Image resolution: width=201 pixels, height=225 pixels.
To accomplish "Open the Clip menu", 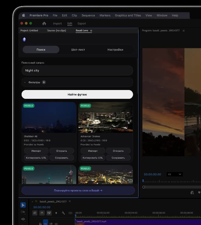I will click(x=74, y=15).
